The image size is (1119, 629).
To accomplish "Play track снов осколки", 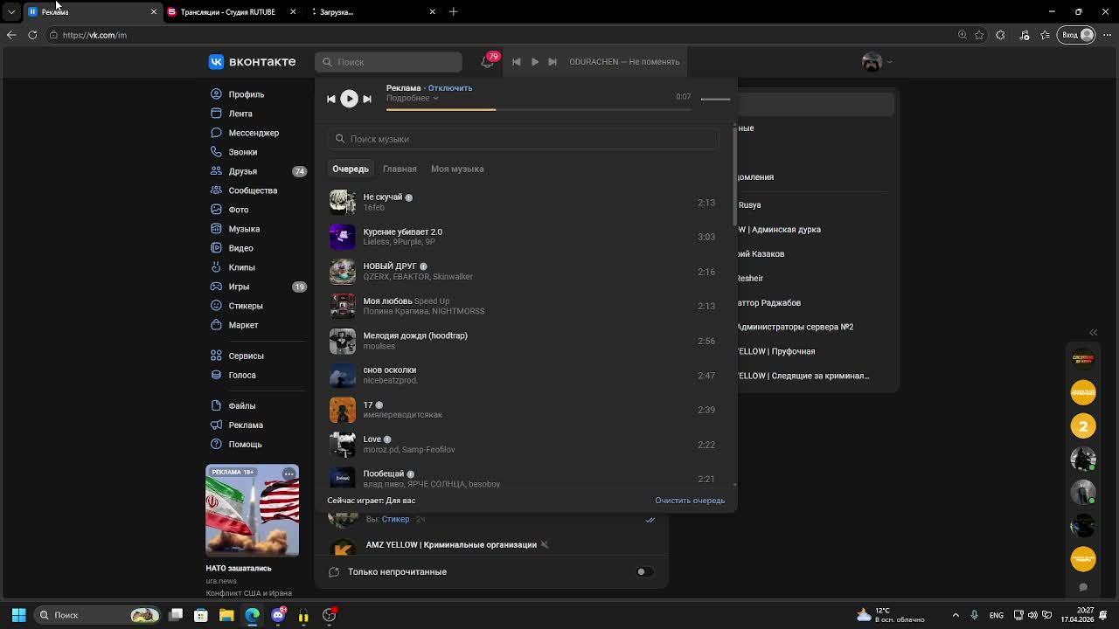I will 523,376.
